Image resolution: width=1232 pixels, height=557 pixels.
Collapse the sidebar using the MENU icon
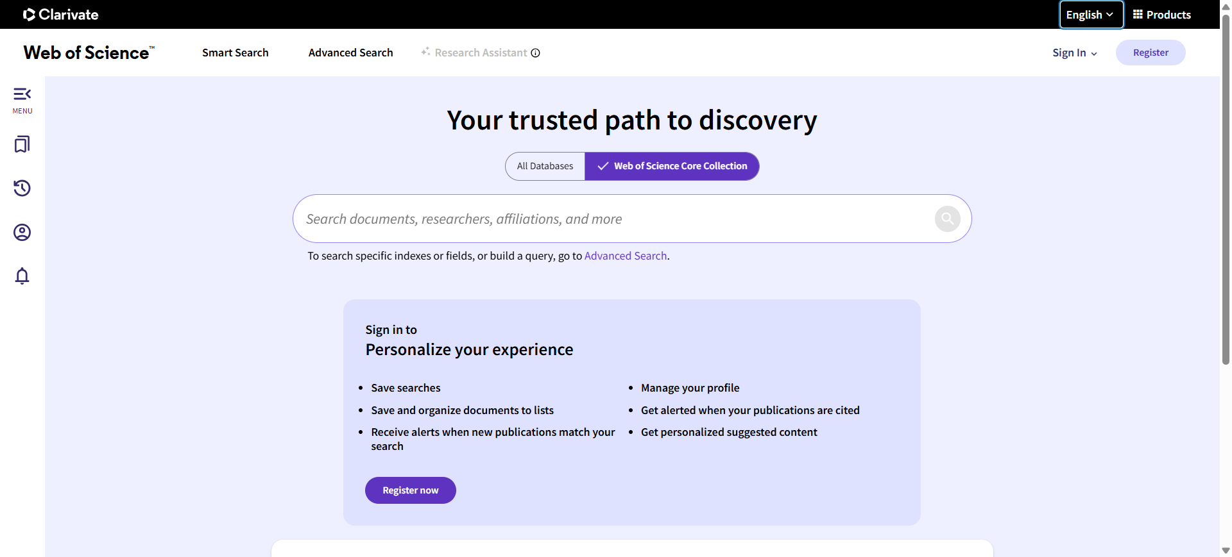[22, 100]
